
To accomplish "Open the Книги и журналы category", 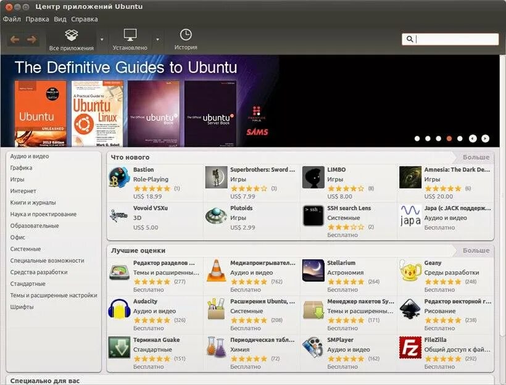I will pyautogui.click(x=33, y=202).
